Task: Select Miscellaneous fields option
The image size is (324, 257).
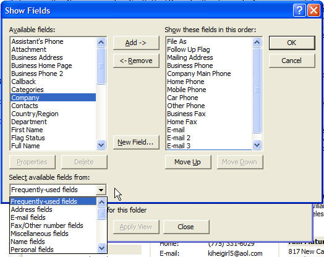Action: [40, 234]
